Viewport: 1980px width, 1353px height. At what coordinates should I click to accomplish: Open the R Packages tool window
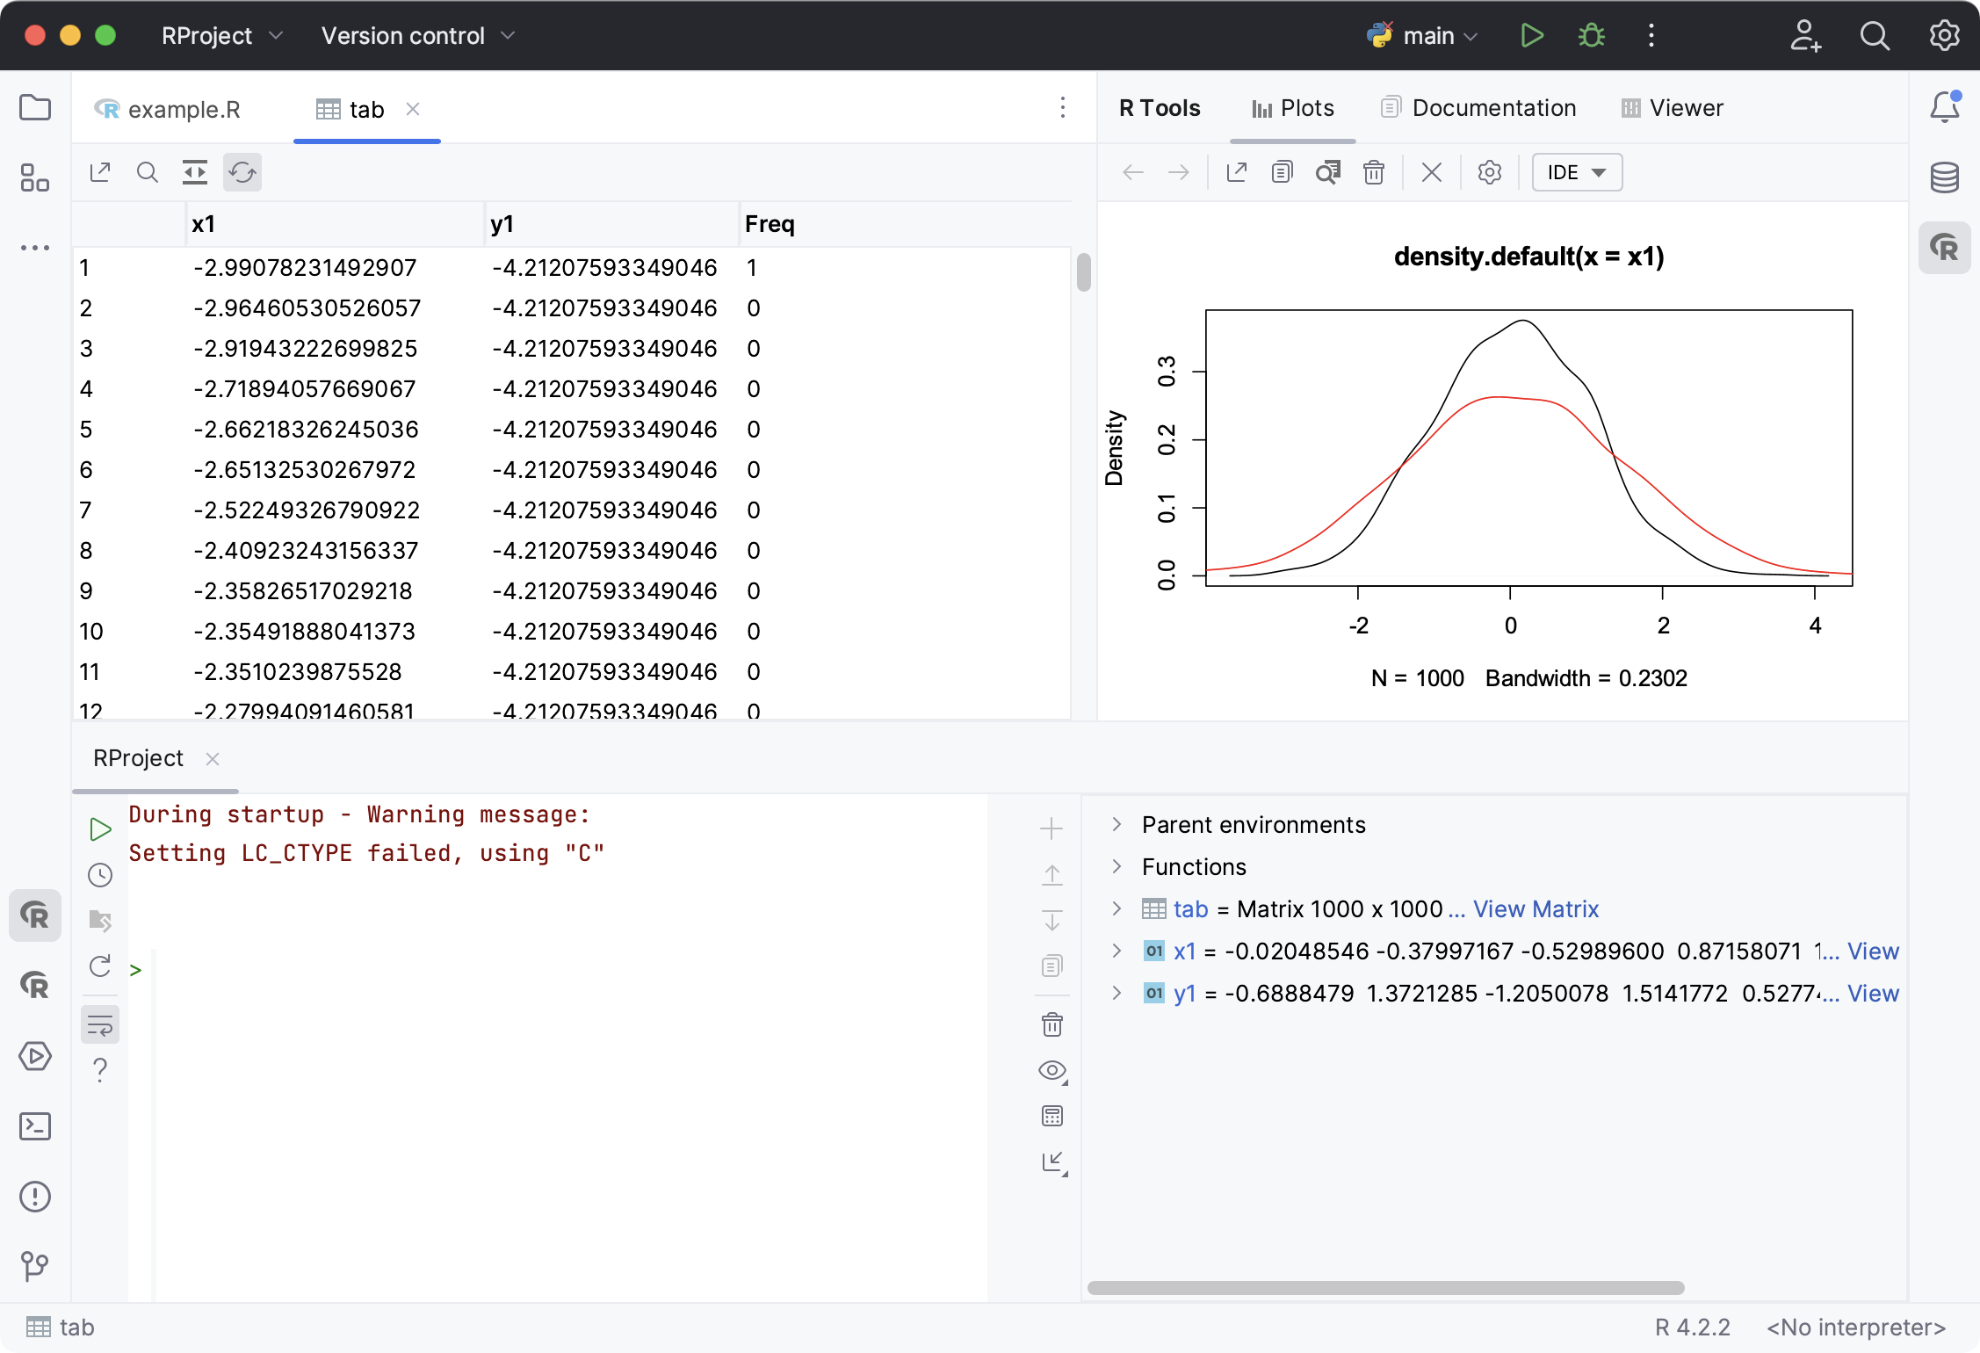pyautogui.click(x=35, y=987)
